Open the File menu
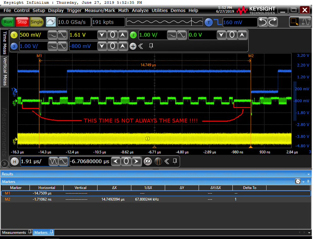The image size is (315, 239). pyautogui.click(x=7, y=10)
